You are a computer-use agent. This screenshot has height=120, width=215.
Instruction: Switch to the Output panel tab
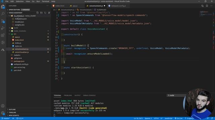(78, 95)
